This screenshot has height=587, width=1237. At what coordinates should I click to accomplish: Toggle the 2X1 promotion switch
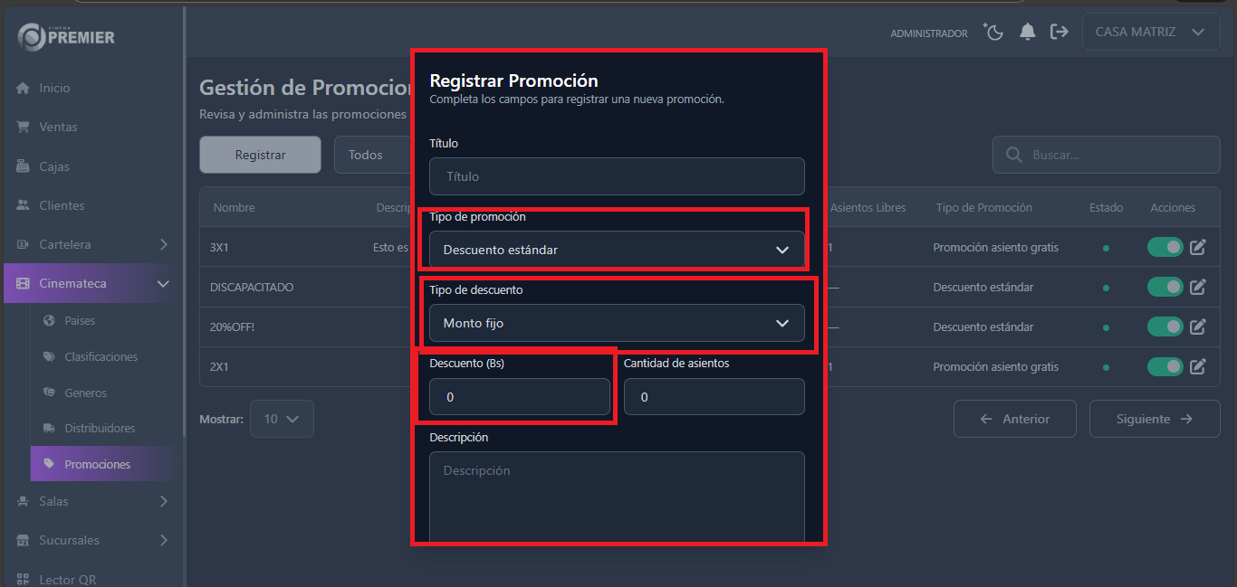(x=1165, y=366)
